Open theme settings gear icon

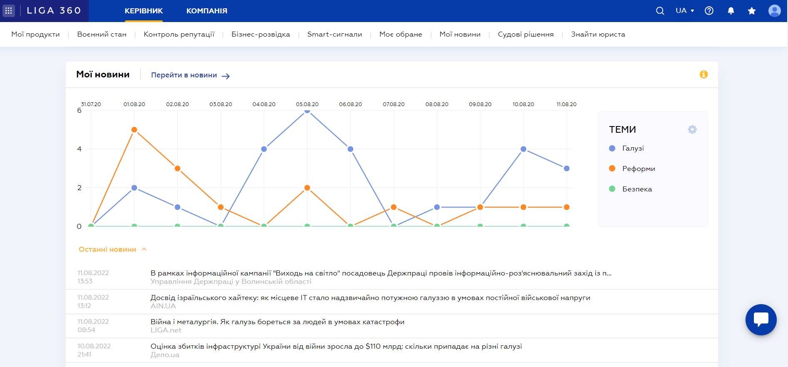(692, 129)
